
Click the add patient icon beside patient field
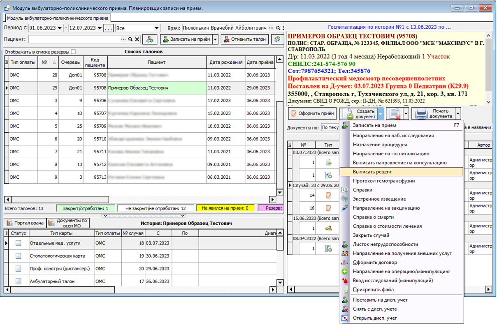pyautogui.click(x=150, y=39)
